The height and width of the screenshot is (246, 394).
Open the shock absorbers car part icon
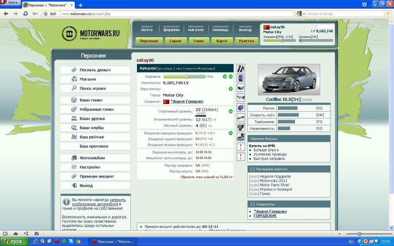click(241, 68)
